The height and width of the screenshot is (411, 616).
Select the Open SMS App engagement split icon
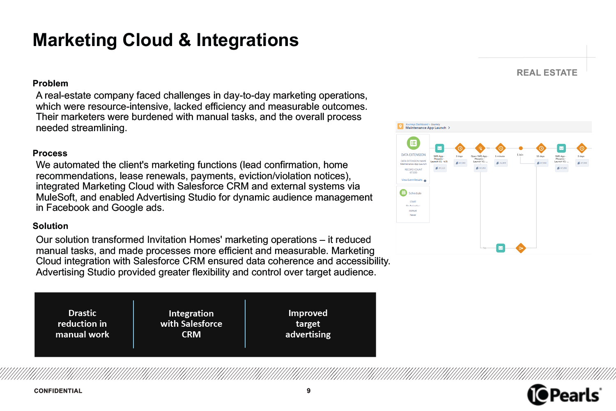point(480,148)
